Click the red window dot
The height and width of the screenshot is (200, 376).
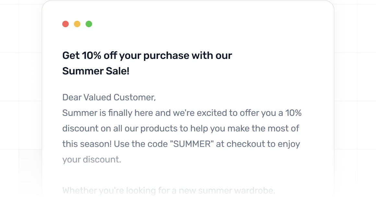(x=65, y=24)
